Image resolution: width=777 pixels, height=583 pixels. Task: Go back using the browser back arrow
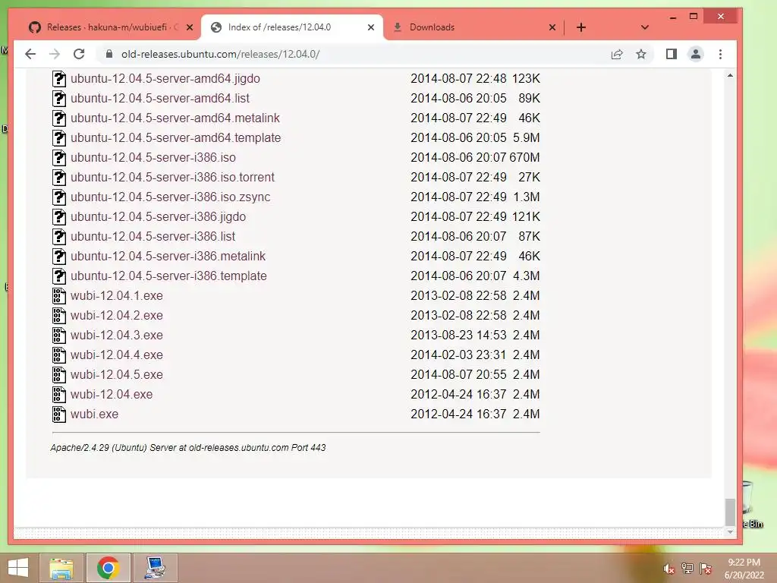click(x=30, y=54)
